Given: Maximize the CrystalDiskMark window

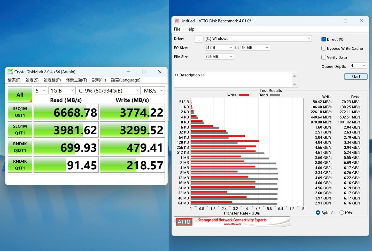Looking at the screenshot, I should pyautogui.click(x=144, y=72).
